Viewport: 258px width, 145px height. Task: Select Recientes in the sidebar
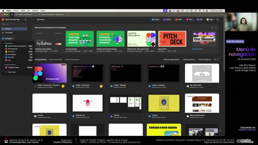point(14,29)
